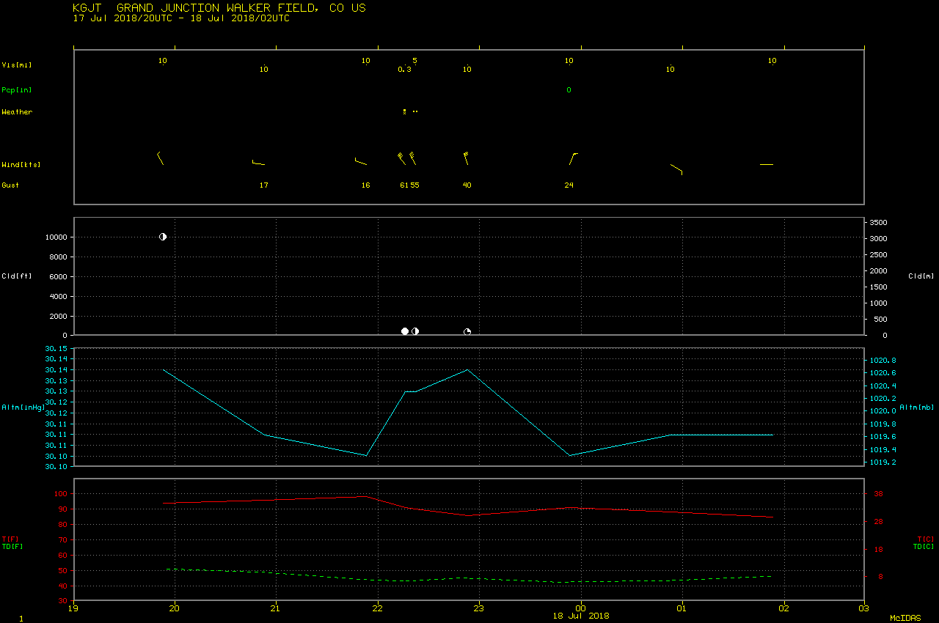The width and height of the screenshot is (939, 623).
Task: Click hour 23 on the time axis
Action: [x=479, y=608]
